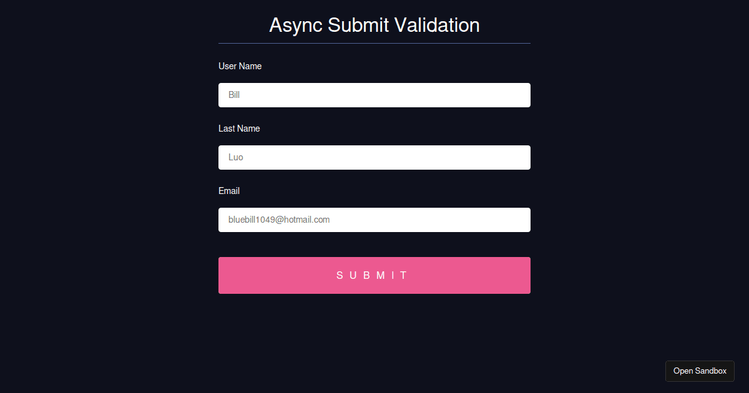Place cursor in field below User Name
Viewport: 749px width, 393px height.
[x=374, y=95]
